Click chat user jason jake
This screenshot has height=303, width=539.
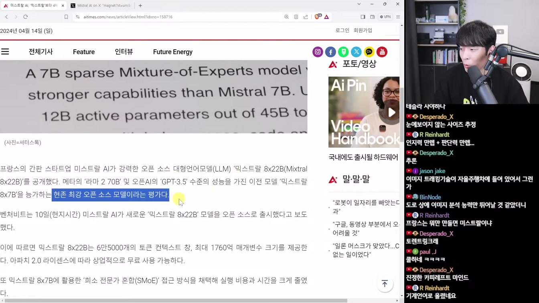tap(432, 171)
